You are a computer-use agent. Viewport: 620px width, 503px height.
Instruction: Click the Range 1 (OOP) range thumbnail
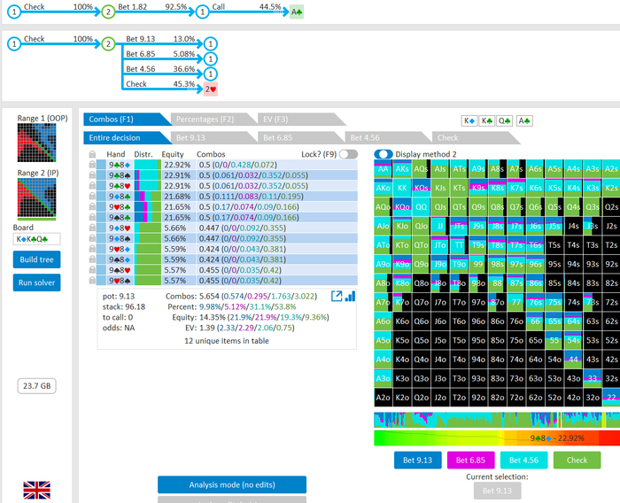coord(37,142)
